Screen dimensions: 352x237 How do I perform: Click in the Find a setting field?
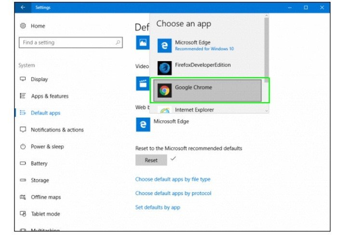(x=68, y=42)
